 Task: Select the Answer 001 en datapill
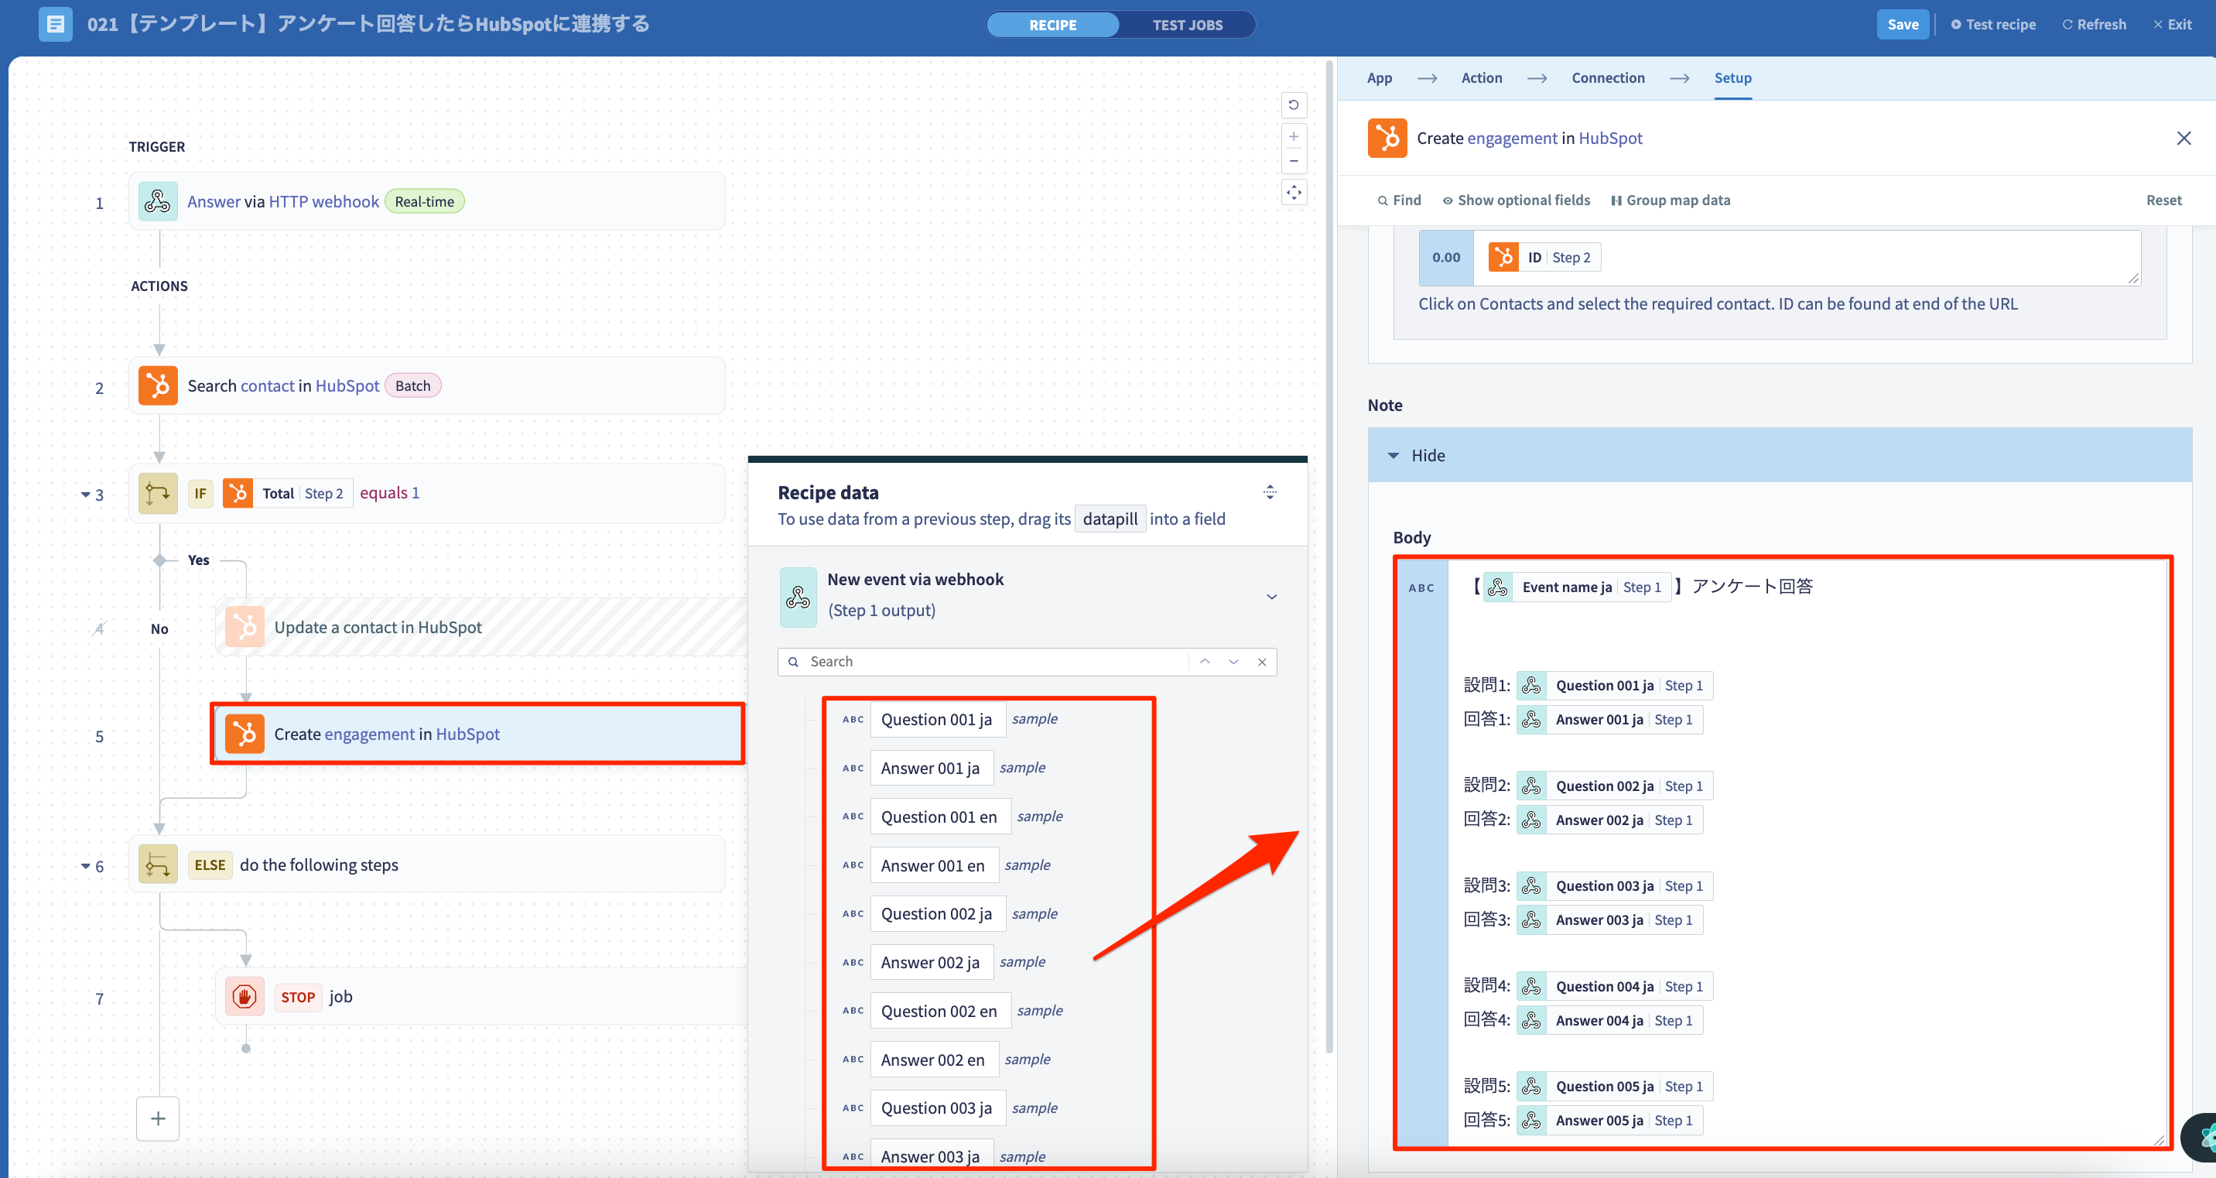tap(933, 865)
